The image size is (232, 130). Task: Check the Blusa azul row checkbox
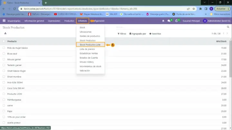[x=4, y=54]
